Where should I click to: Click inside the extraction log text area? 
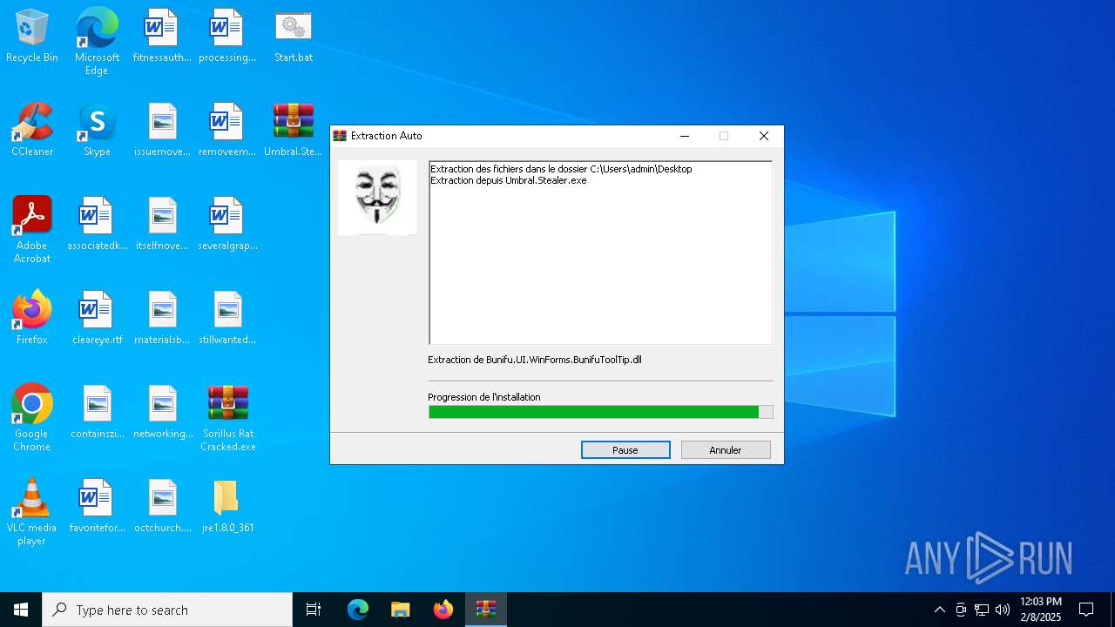click(x=600, y=253)
